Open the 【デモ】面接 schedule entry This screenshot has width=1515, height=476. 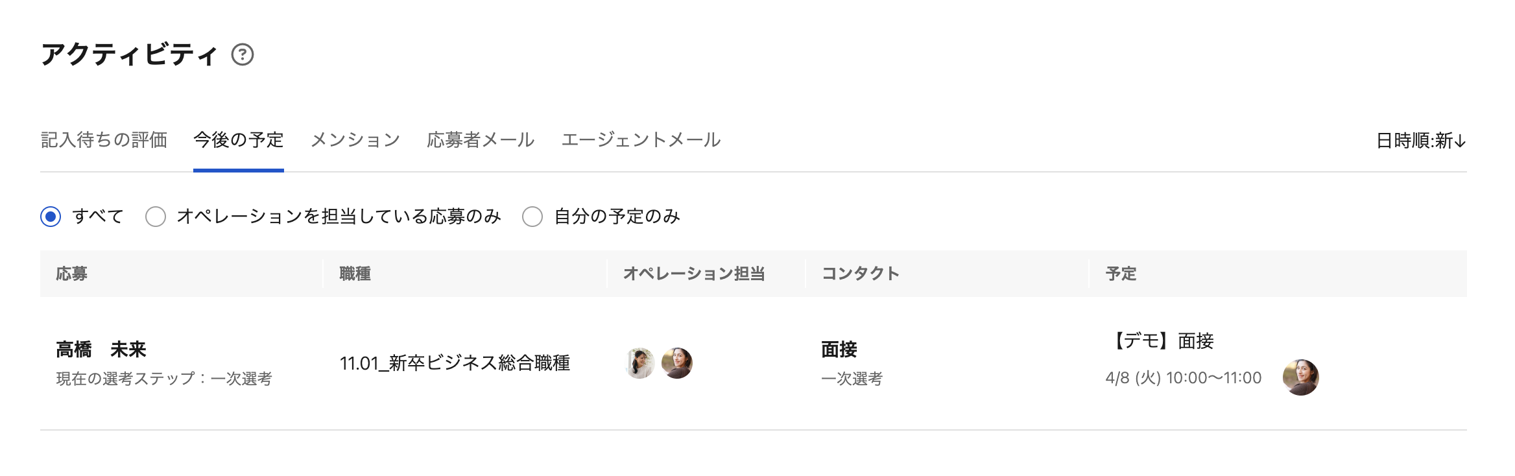click(x=1161, y=341)
